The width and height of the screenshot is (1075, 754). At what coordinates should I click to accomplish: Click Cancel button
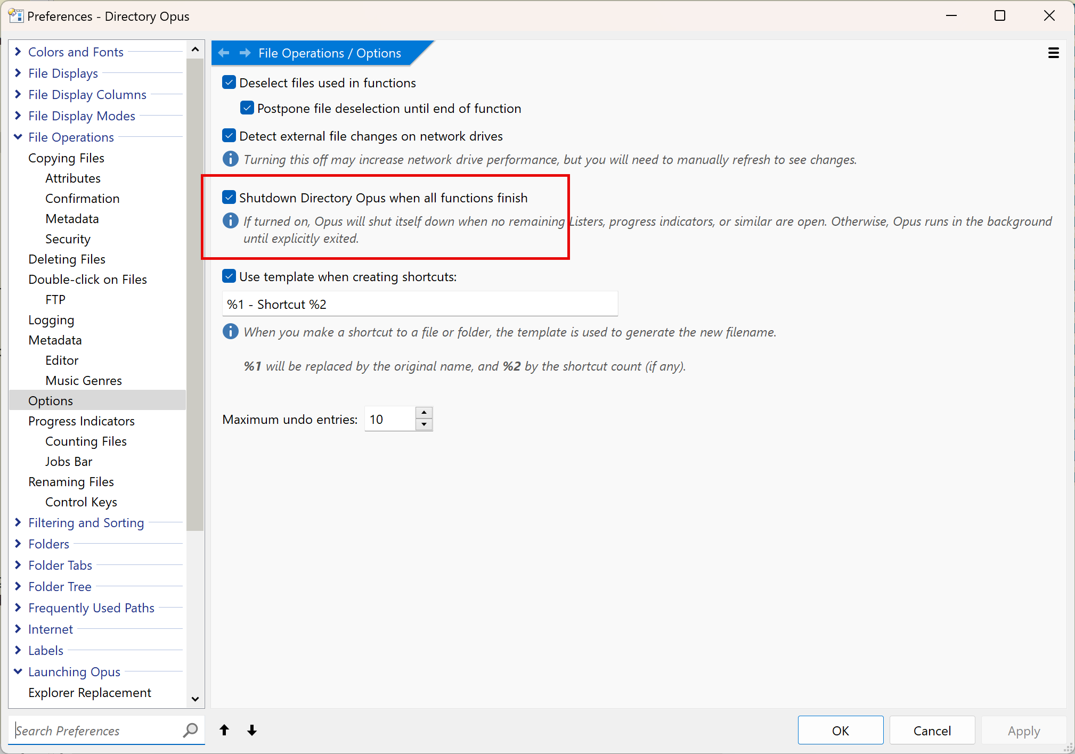click(x=932, y=730)
